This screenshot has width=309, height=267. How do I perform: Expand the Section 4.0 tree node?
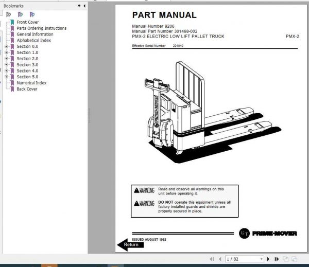click(x=6, y=70)
